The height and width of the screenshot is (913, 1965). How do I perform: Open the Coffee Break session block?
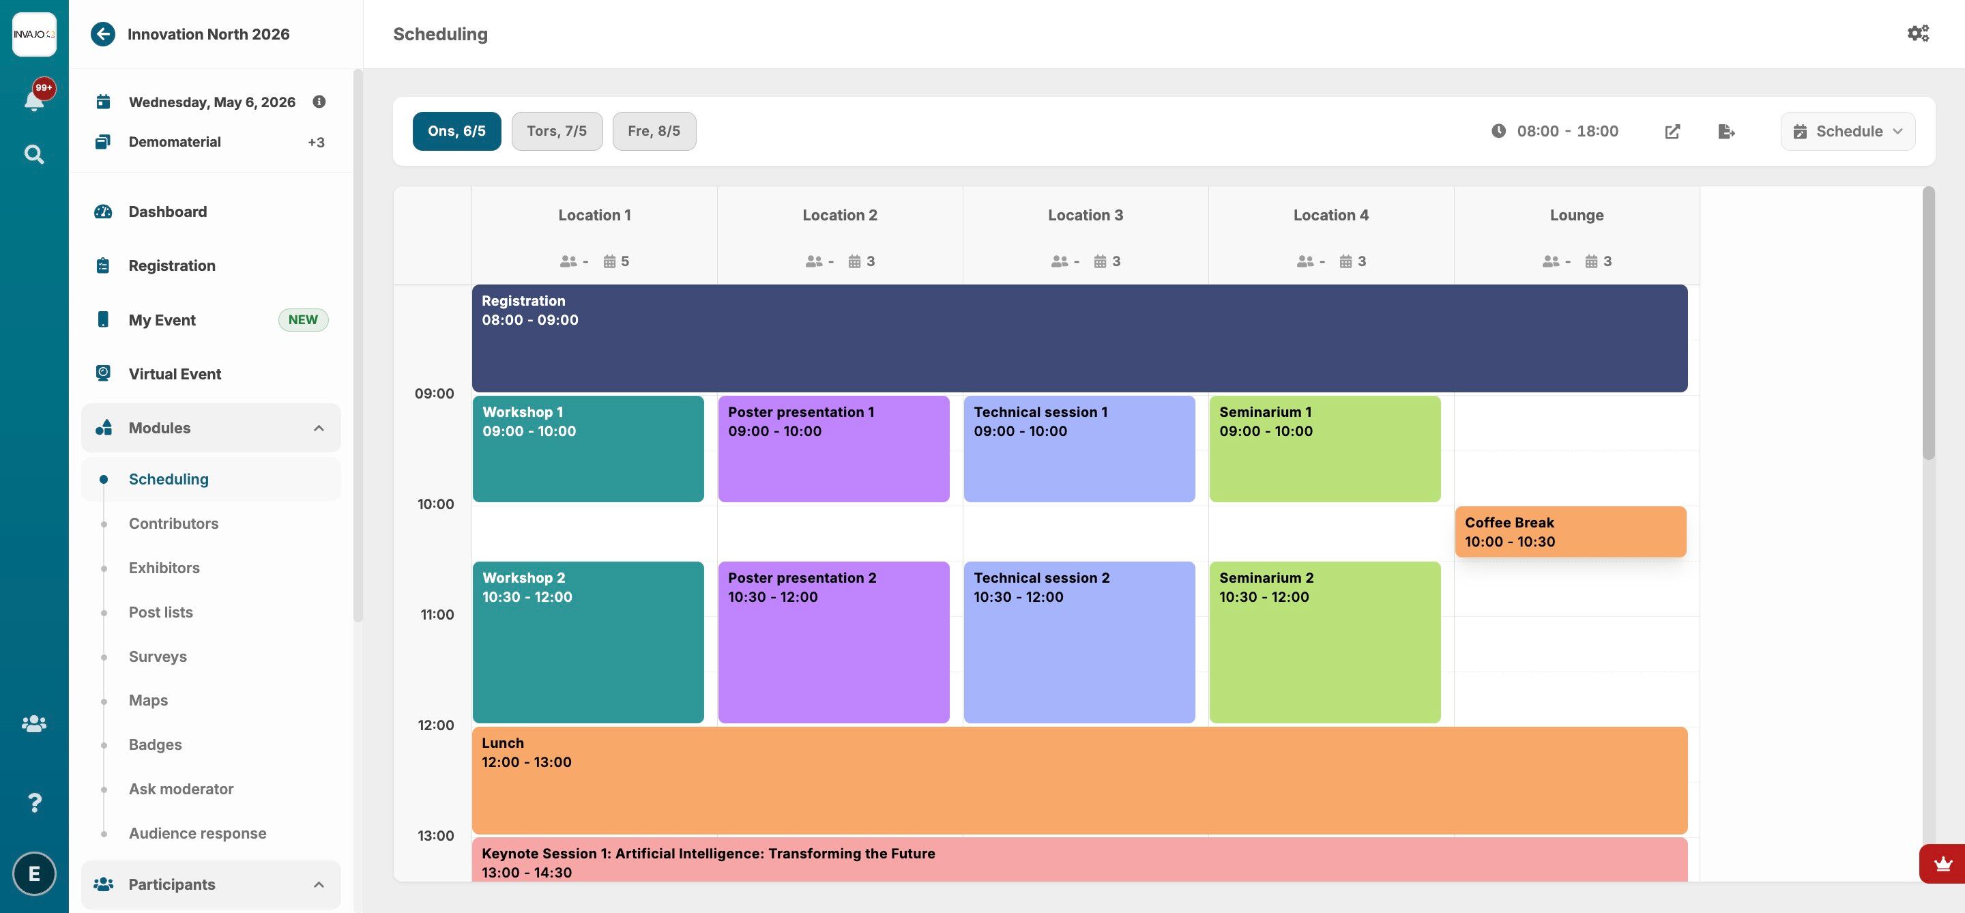point(1570,532)
